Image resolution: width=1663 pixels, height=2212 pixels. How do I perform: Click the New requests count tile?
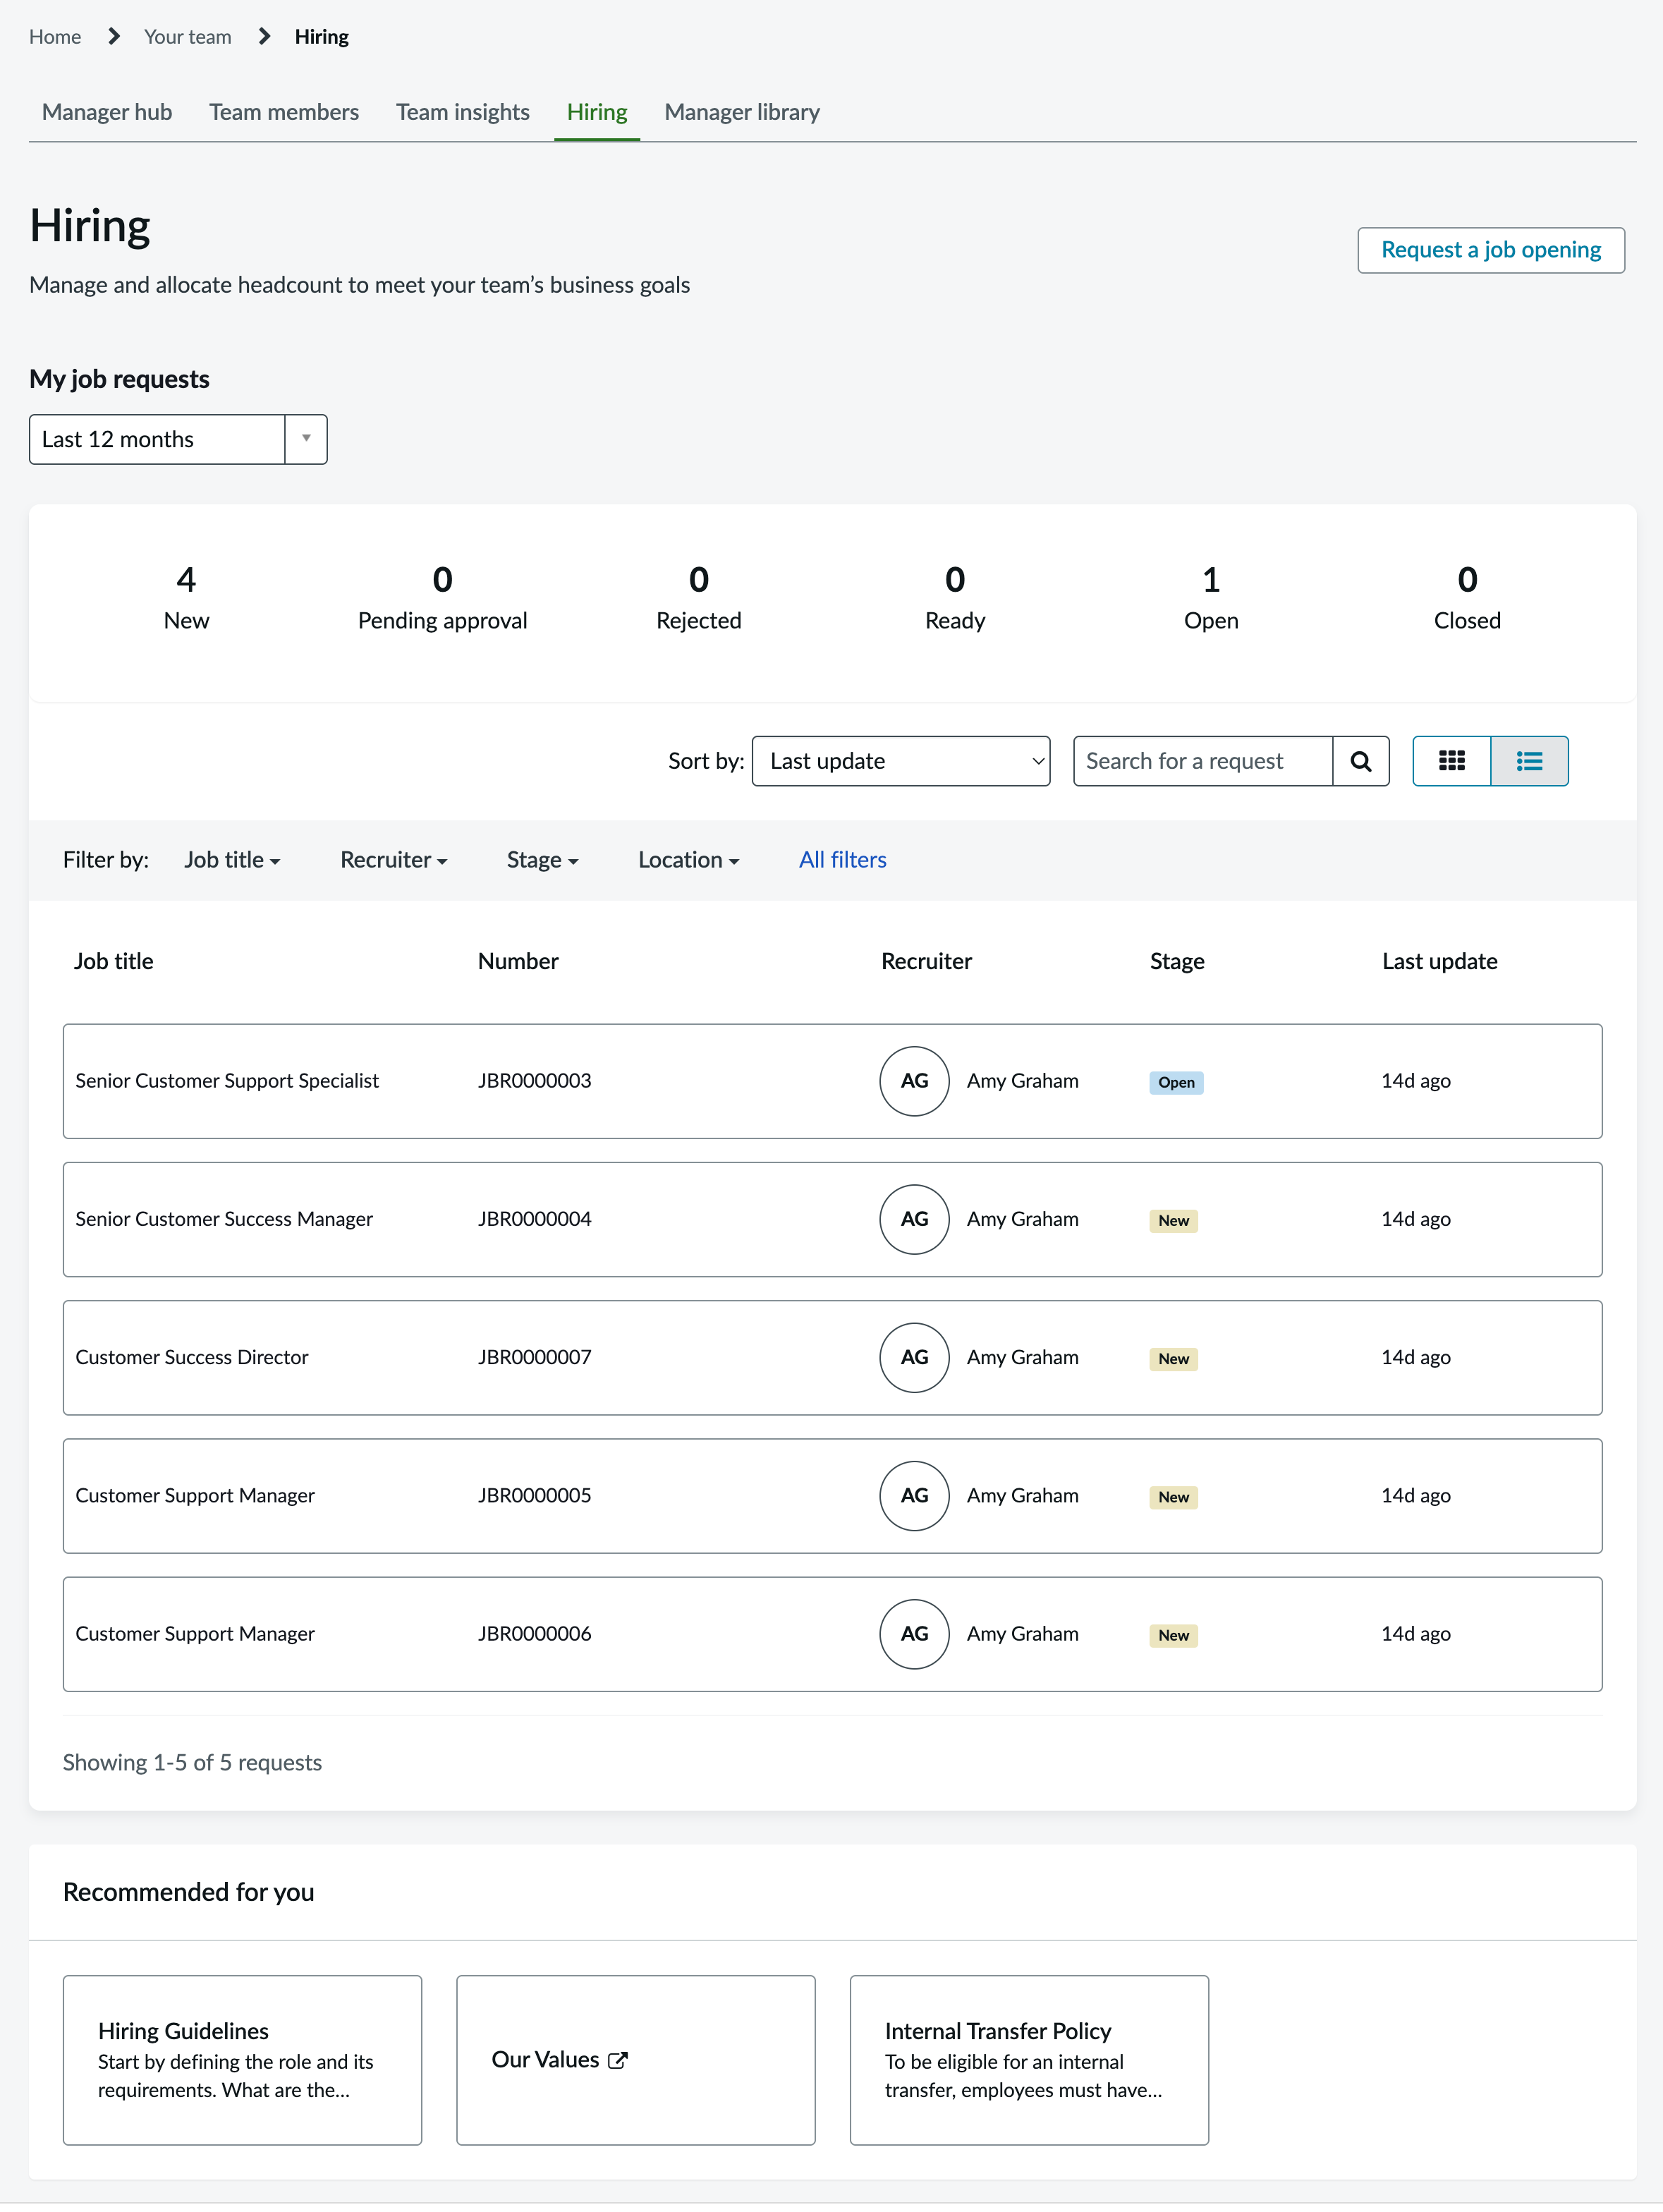click(186, 598)
